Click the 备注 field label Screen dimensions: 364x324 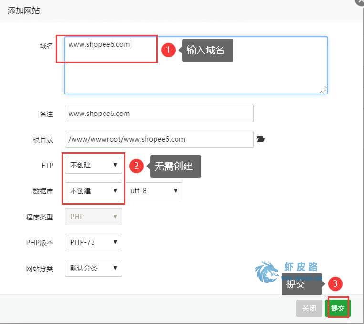(x=46, y=114)
